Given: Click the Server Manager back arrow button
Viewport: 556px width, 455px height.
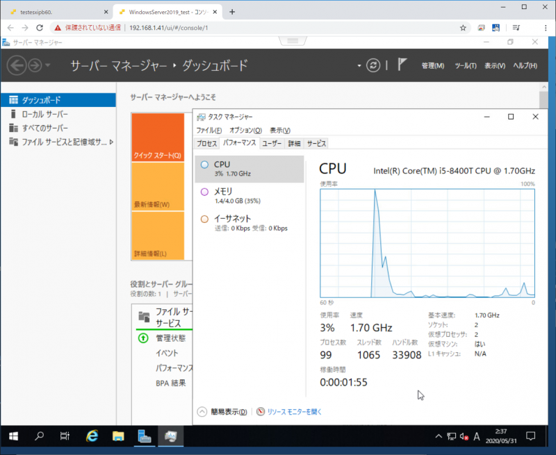Looking at the screenshot, I should point(17,65).
